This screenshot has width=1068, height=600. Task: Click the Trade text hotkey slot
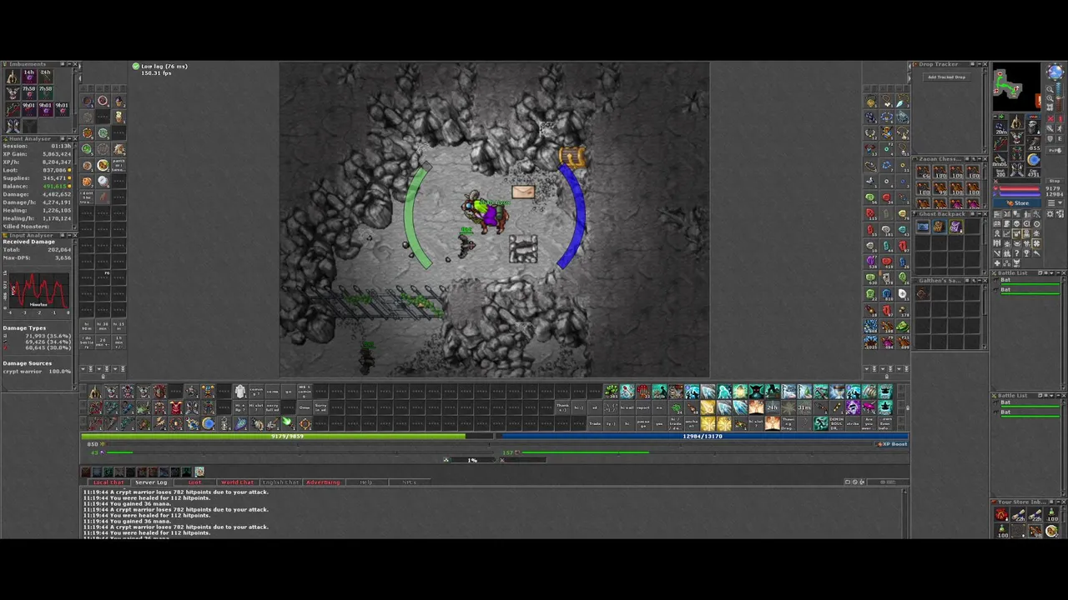(595, 422)
